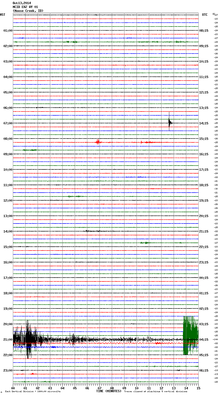Select the '01:00' MST time label
Screen dimensions: 219x395
click(8, 31)
